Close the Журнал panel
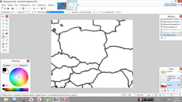This screenshot has width=182, height=102. click(181, 16)
